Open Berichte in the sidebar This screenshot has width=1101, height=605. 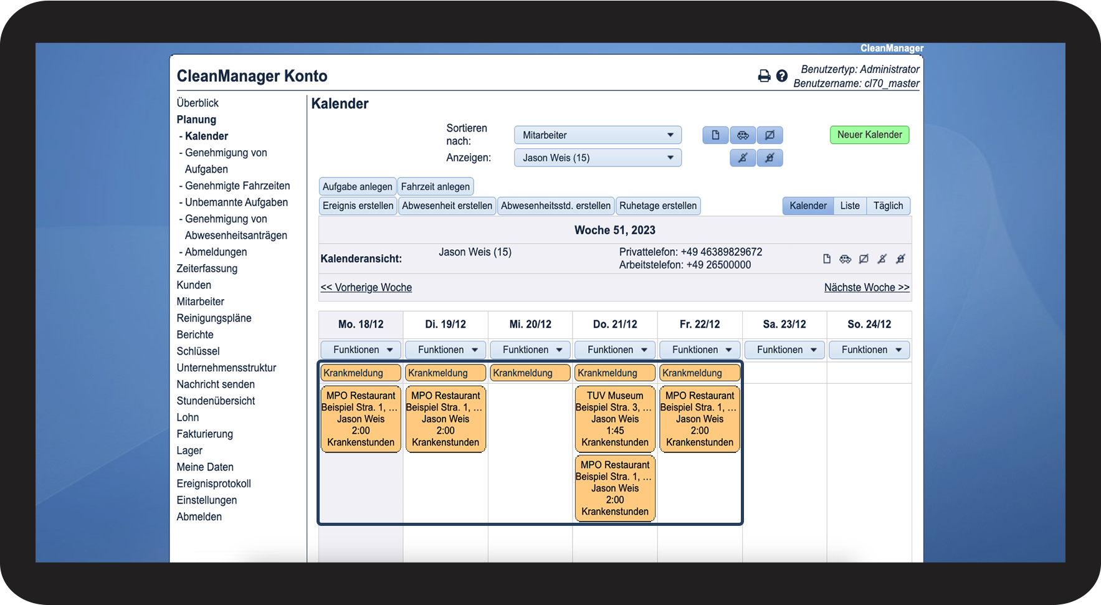click(195, 335)
